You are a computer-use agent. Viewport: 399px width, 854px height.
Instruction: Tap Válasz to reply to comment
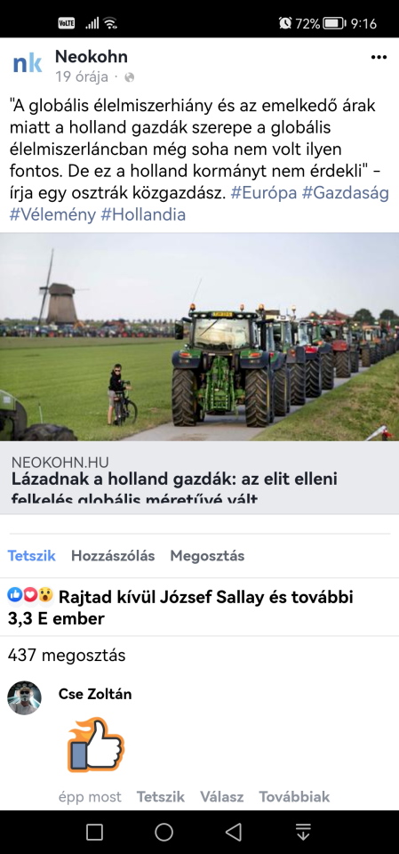click(221, 797)
